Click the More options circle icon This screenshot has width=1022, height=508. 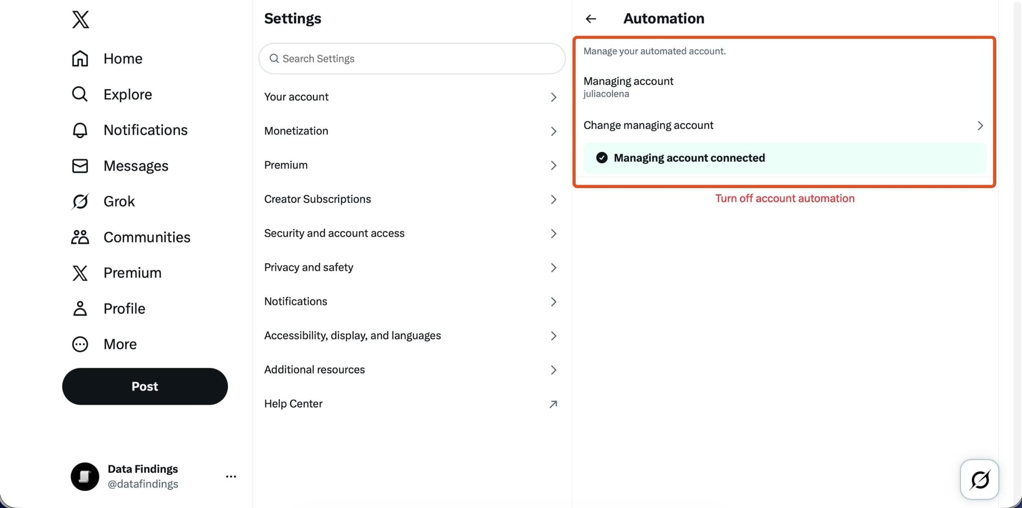pos(80,344)
